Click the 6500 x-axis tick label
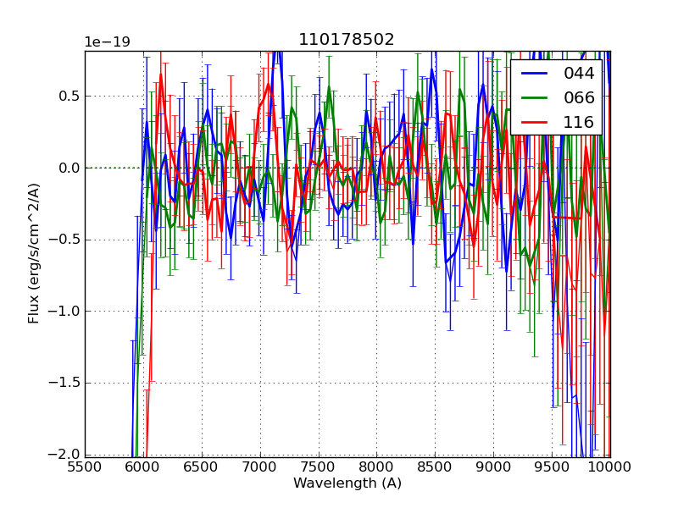Image resolution: width=678 pixels, height=508 pixels. pyautogui.click(x=202, y=467)
